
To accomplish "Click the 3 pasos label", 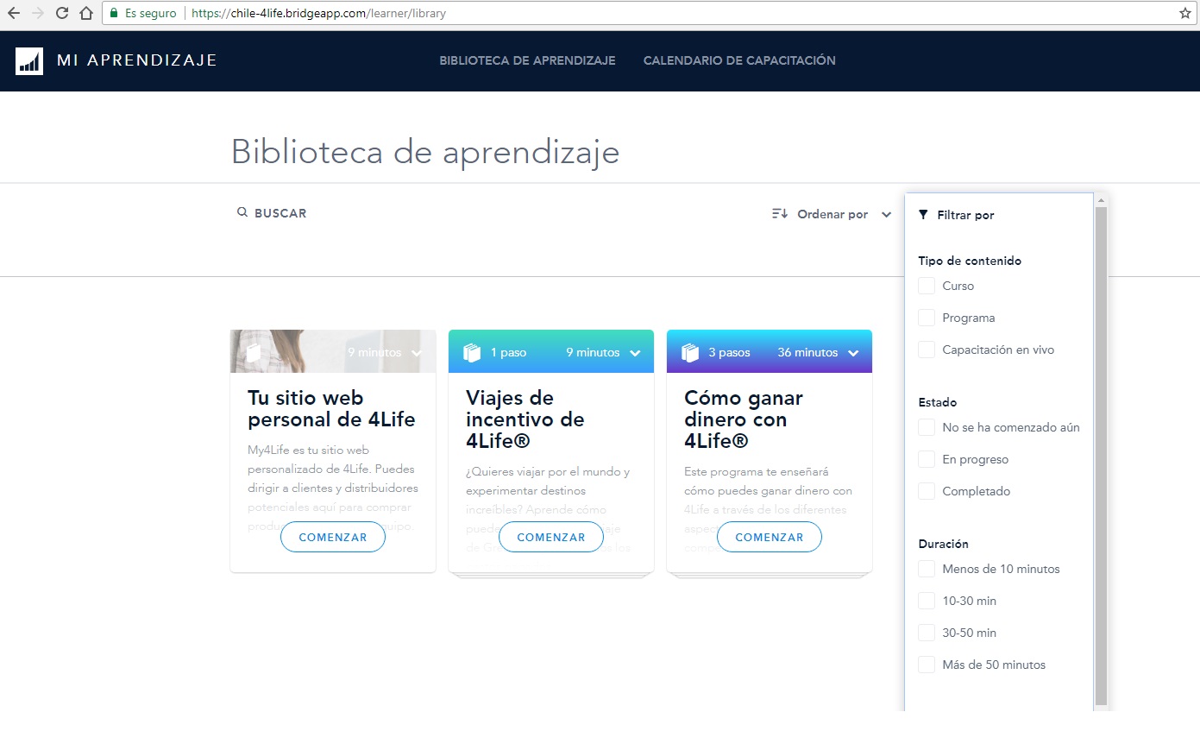I will pos(729,352).
